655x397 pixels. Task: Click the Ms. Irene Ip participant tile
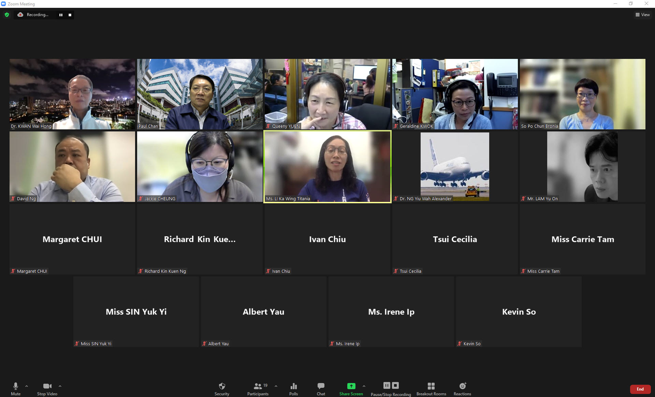tap(391, 312)
